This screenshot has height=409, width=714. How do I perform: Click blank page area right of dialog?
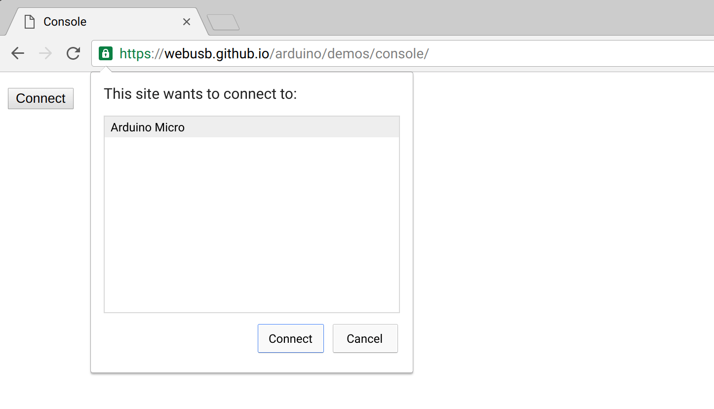coord(558,222)
